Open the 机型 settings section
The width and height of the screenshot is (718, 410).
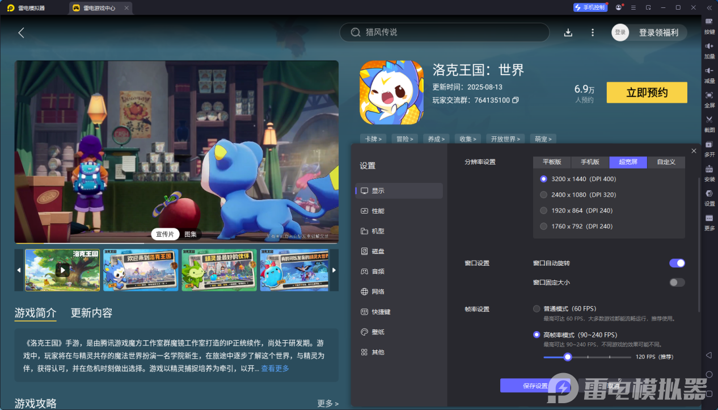pyautogui.click(x=399, y=231)
